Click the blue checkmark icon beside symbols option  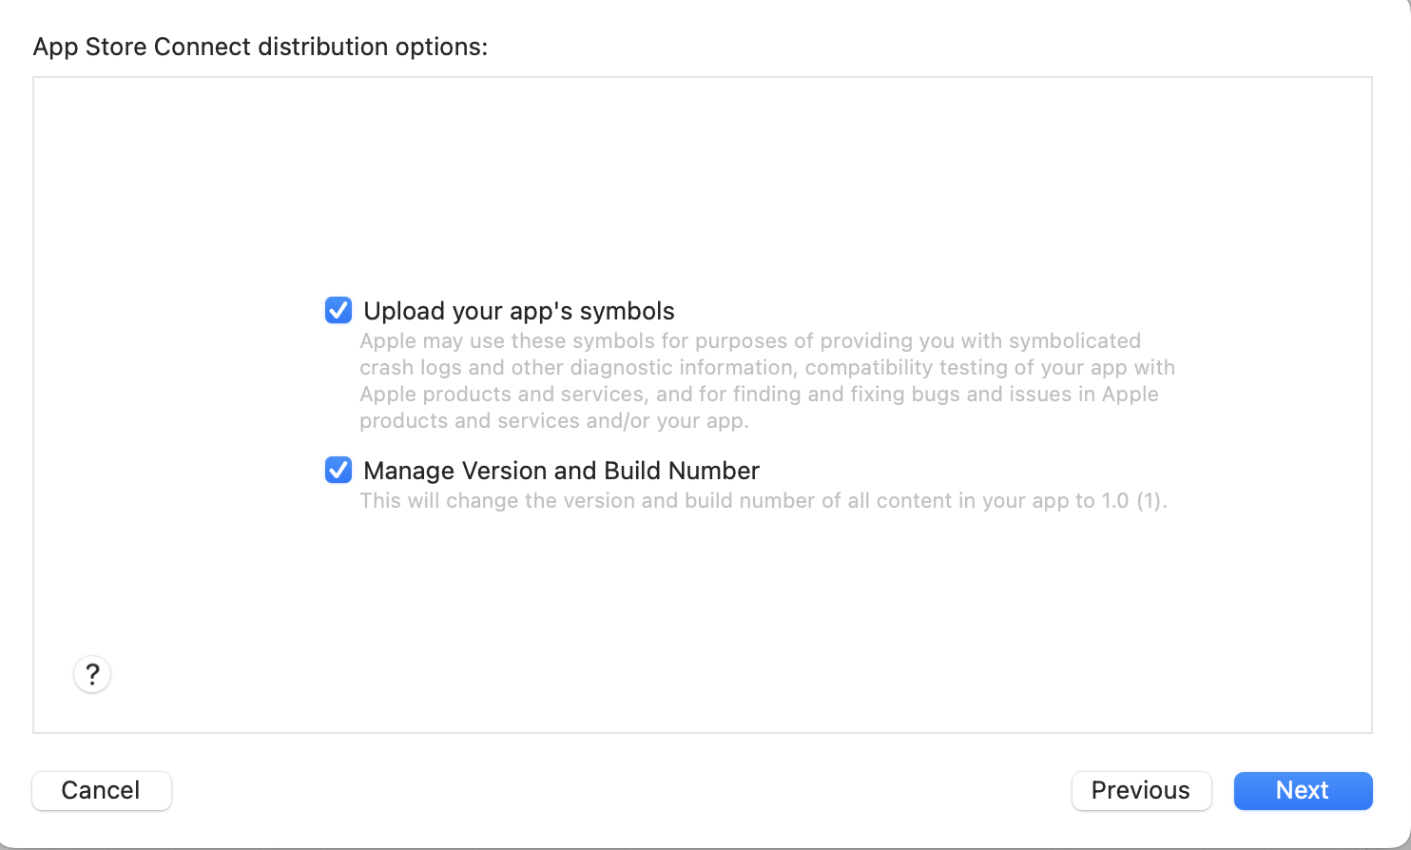click(x=338, y=311)
